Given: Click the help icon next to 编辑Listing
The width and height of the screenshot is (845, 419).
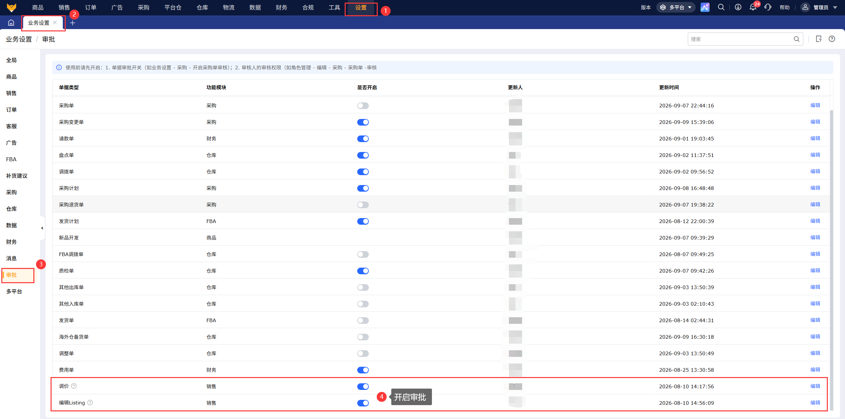Looking at the screenshot, I should click(90, 402).
